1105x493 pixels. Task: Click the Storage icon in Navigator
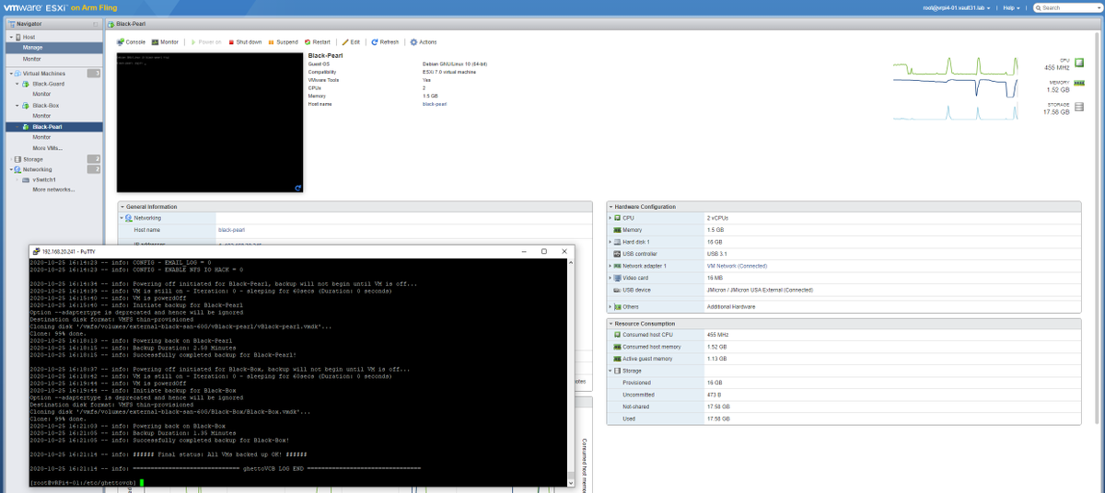coord(17,159)
